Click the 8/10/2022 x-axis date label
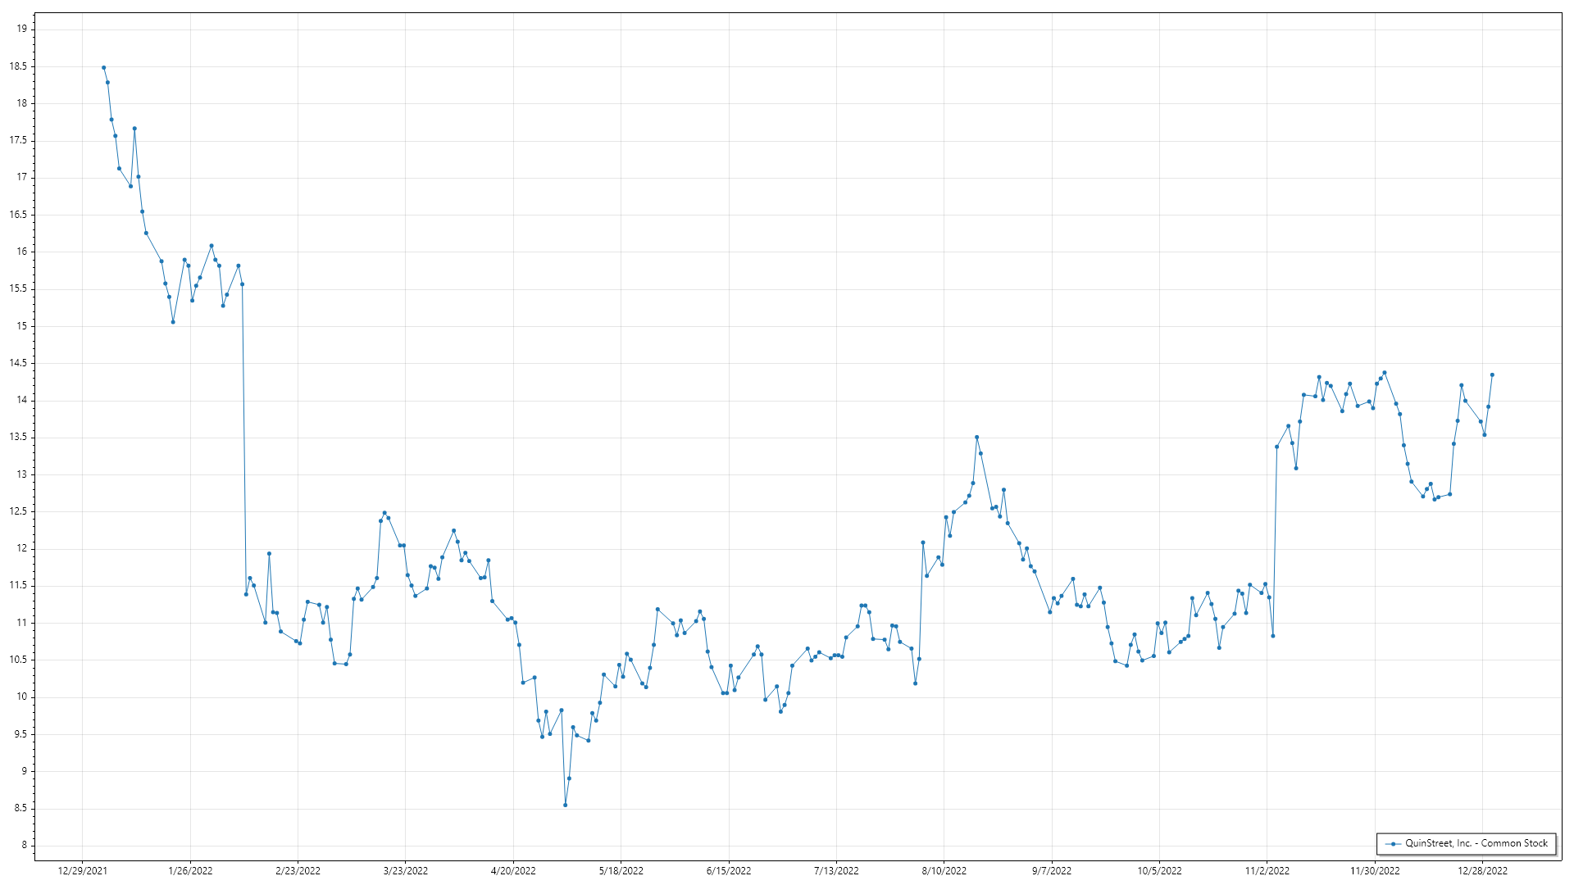Screen dimensions: 1574x885 [x=944, y=870]
